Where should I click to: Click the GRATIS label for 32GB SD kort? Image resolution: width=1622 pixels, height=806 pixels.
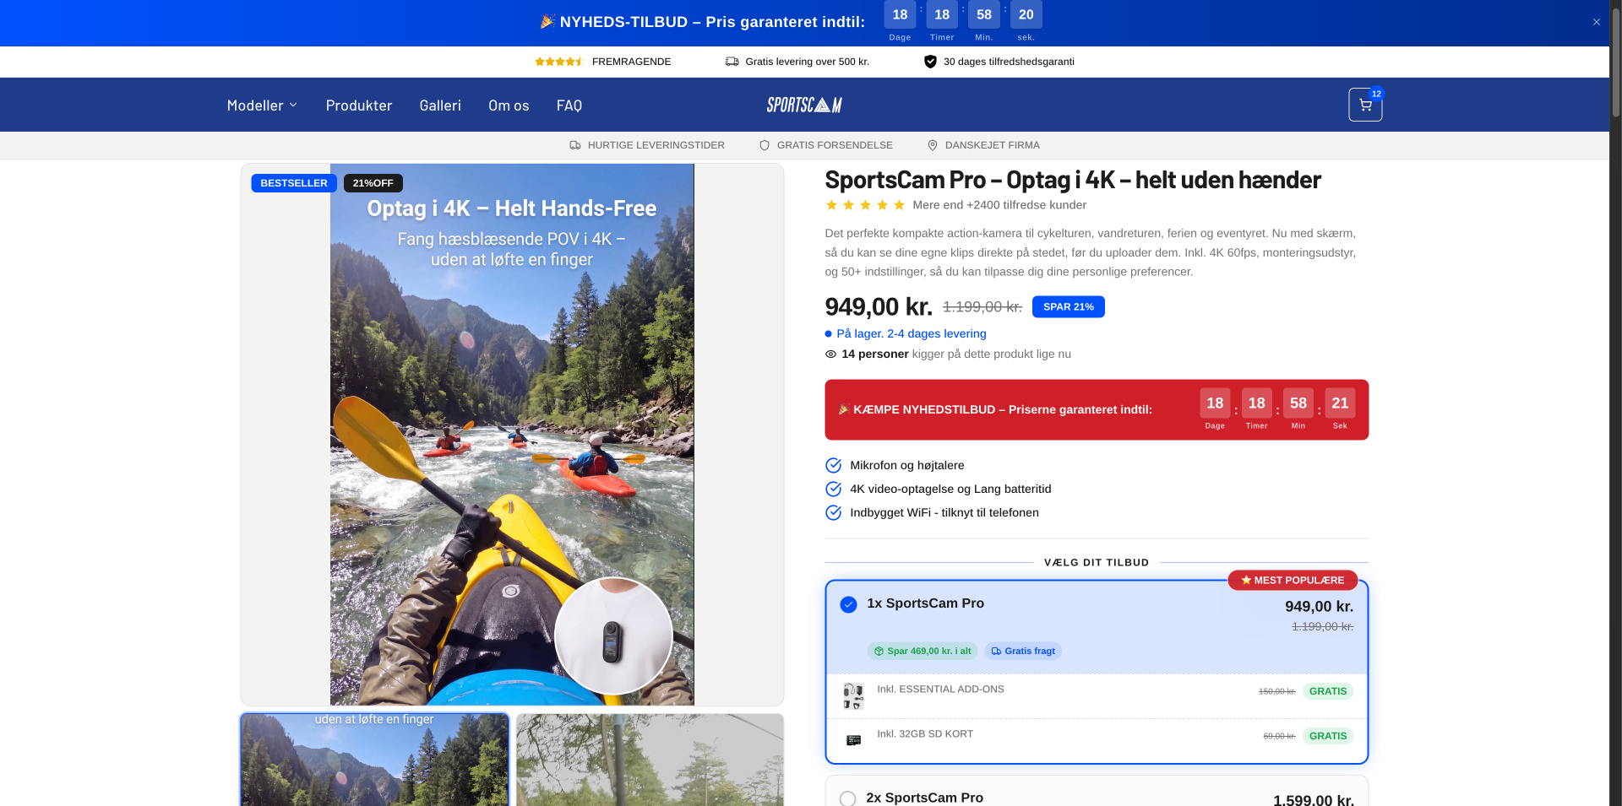1328,736
